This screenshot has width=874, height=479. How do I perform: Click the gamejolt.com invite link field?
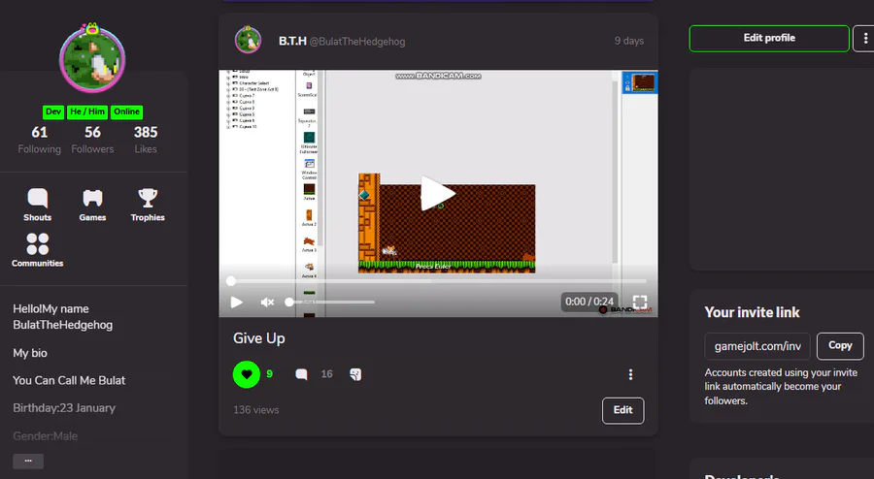tap(756, 346)
